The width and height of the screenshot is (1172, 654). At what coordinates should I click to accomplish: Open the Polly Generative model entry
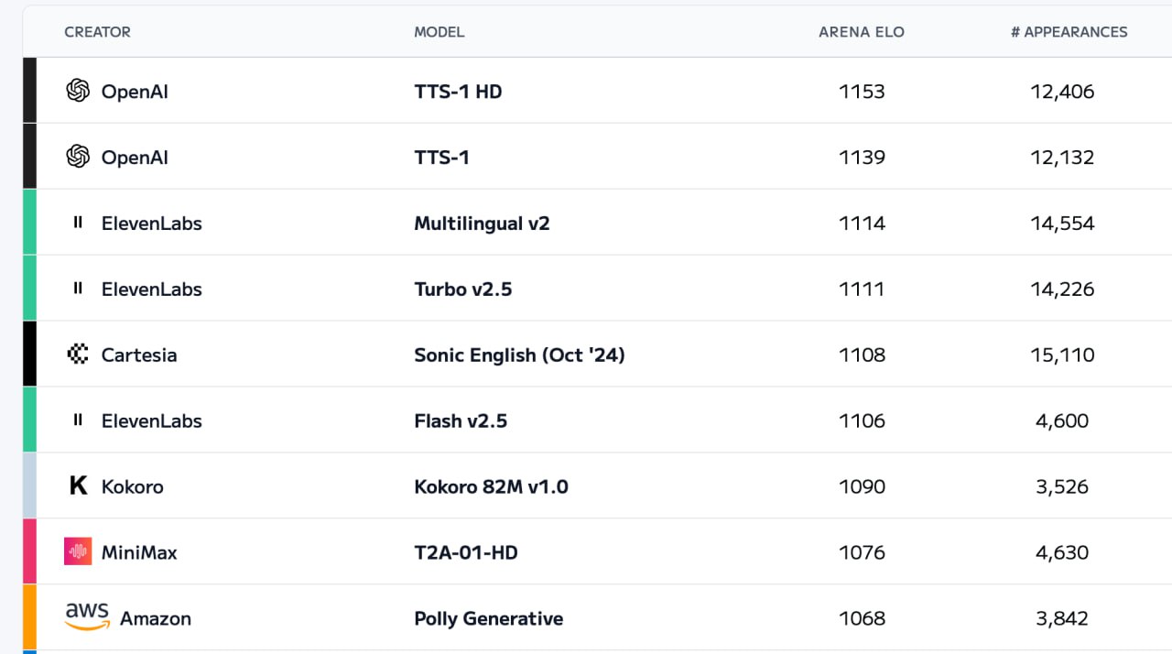[x=488, y=619]
